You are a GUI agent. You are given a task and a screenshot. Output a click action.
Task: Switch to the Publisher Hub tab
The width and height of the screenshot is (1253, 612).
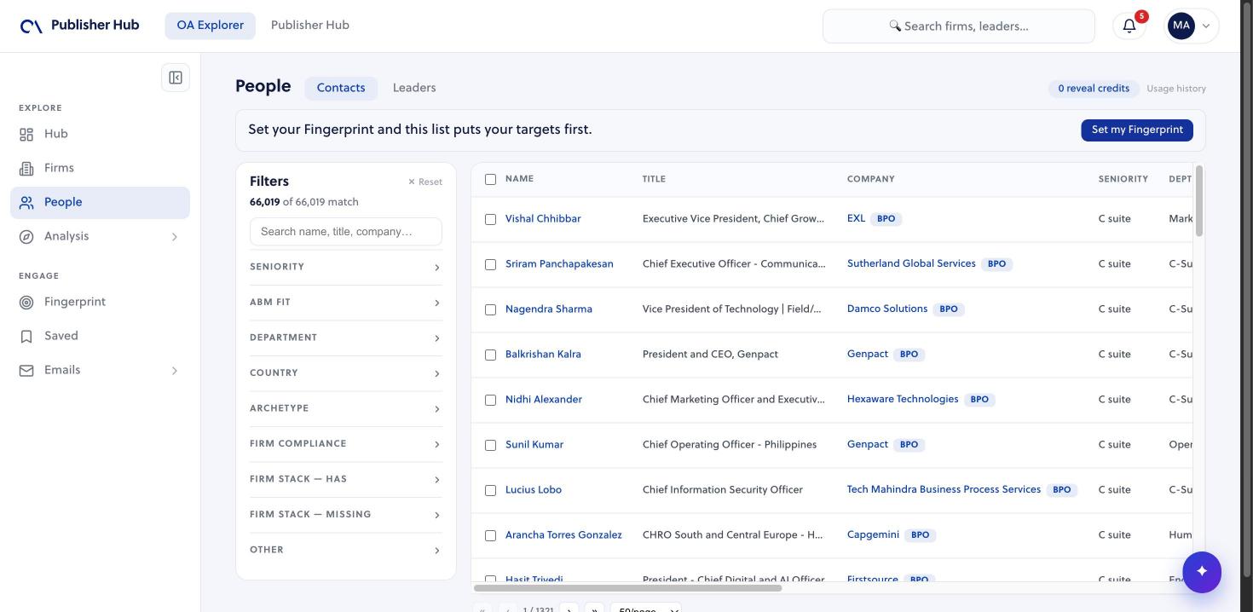[x=310, y=26]
